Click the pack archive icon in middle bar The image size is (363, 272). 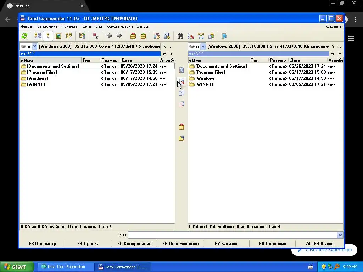point(181,127)
